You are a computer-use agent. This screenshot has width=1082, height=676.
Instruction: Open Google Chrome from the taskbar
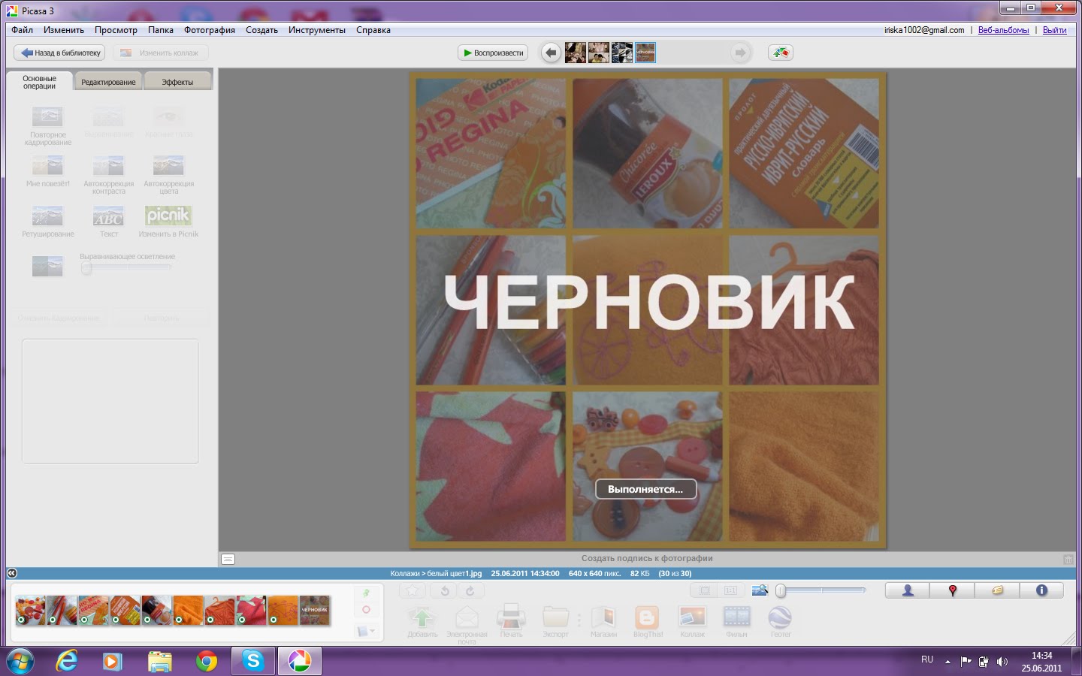(x=206, y=661)
